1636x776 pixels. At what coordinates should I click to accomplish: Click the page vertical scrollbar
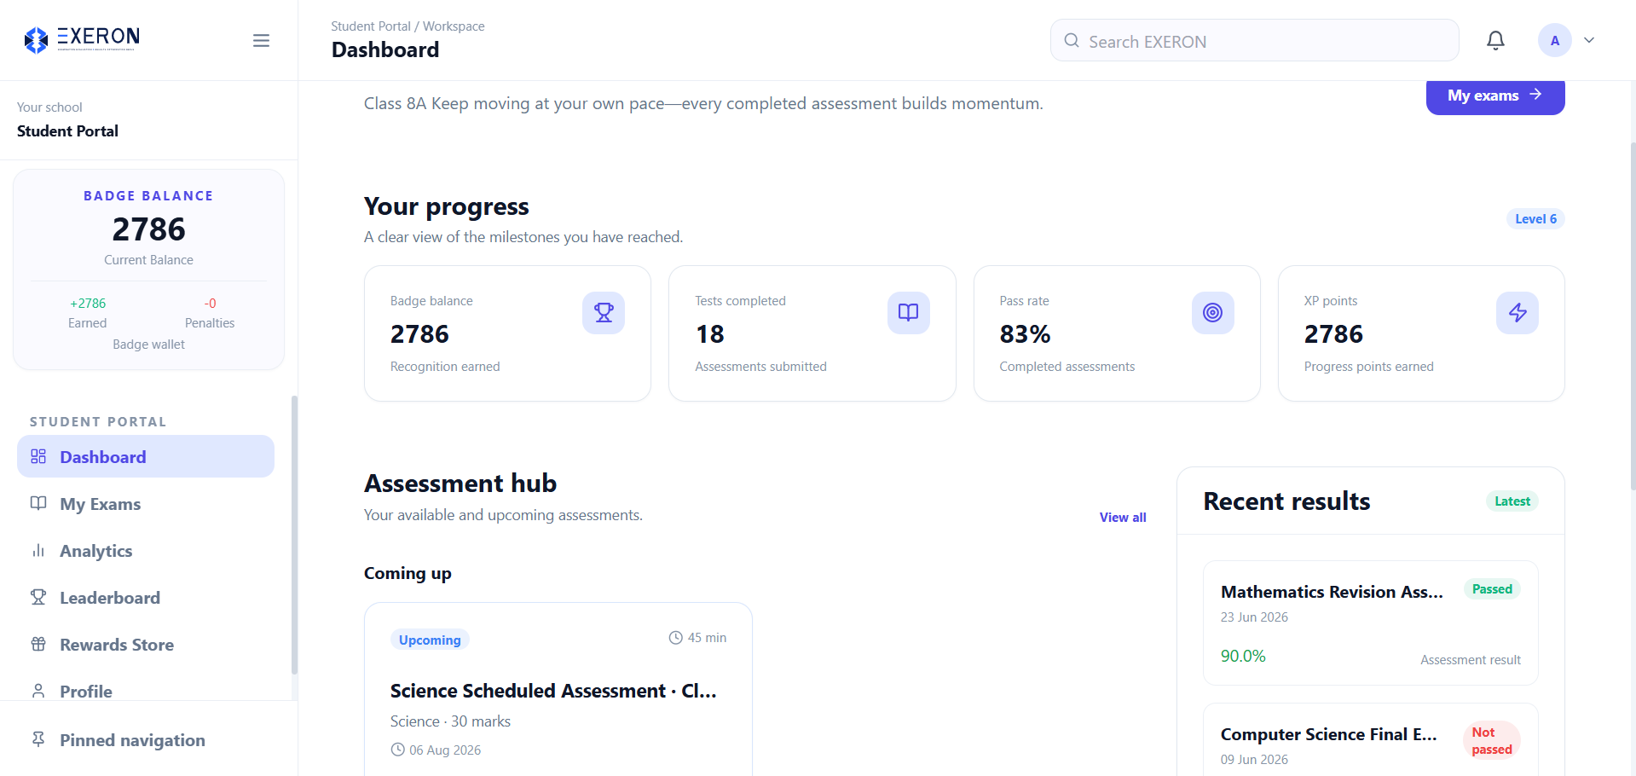point(1632,316)
